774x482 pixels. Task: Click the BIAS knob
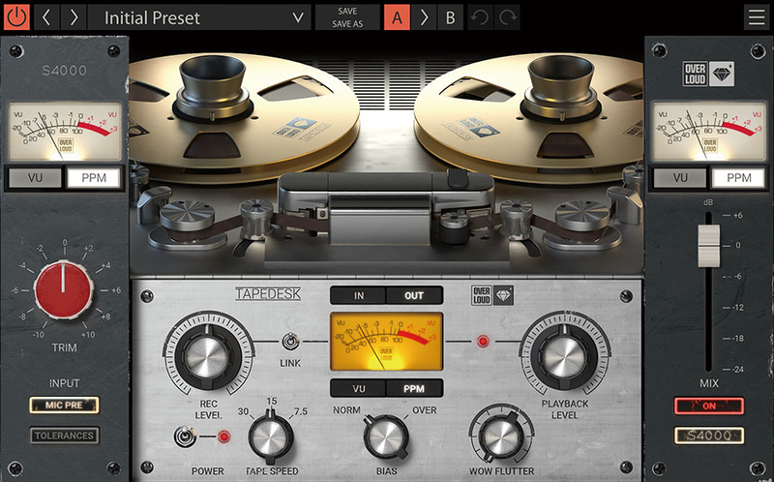click(x=386, y=437)
